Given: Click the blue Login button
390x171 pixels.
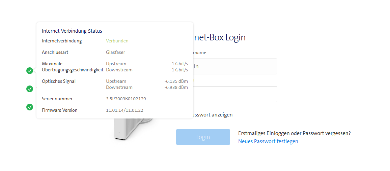Looking at the screenshot, I should 203,137.
